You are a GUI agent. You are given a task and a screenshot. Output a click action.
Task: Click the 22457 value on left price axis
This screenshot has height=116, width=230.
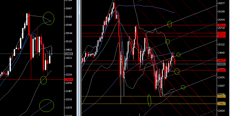(x=69, y=91)
